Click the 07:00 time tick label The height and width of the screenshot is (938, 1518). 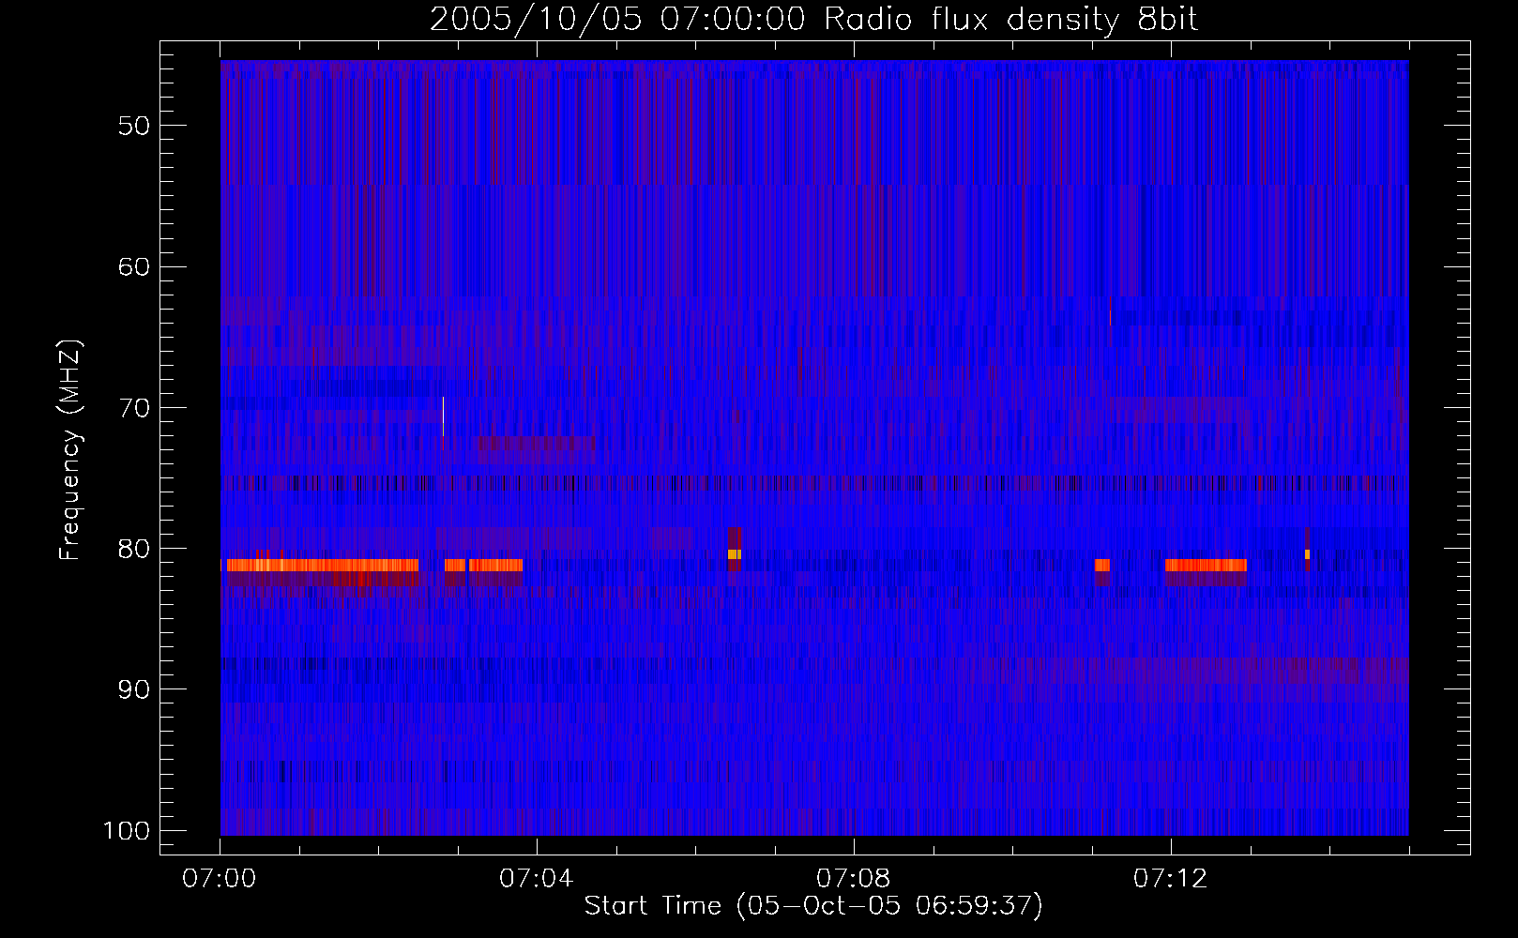click(x=220, y=879)
